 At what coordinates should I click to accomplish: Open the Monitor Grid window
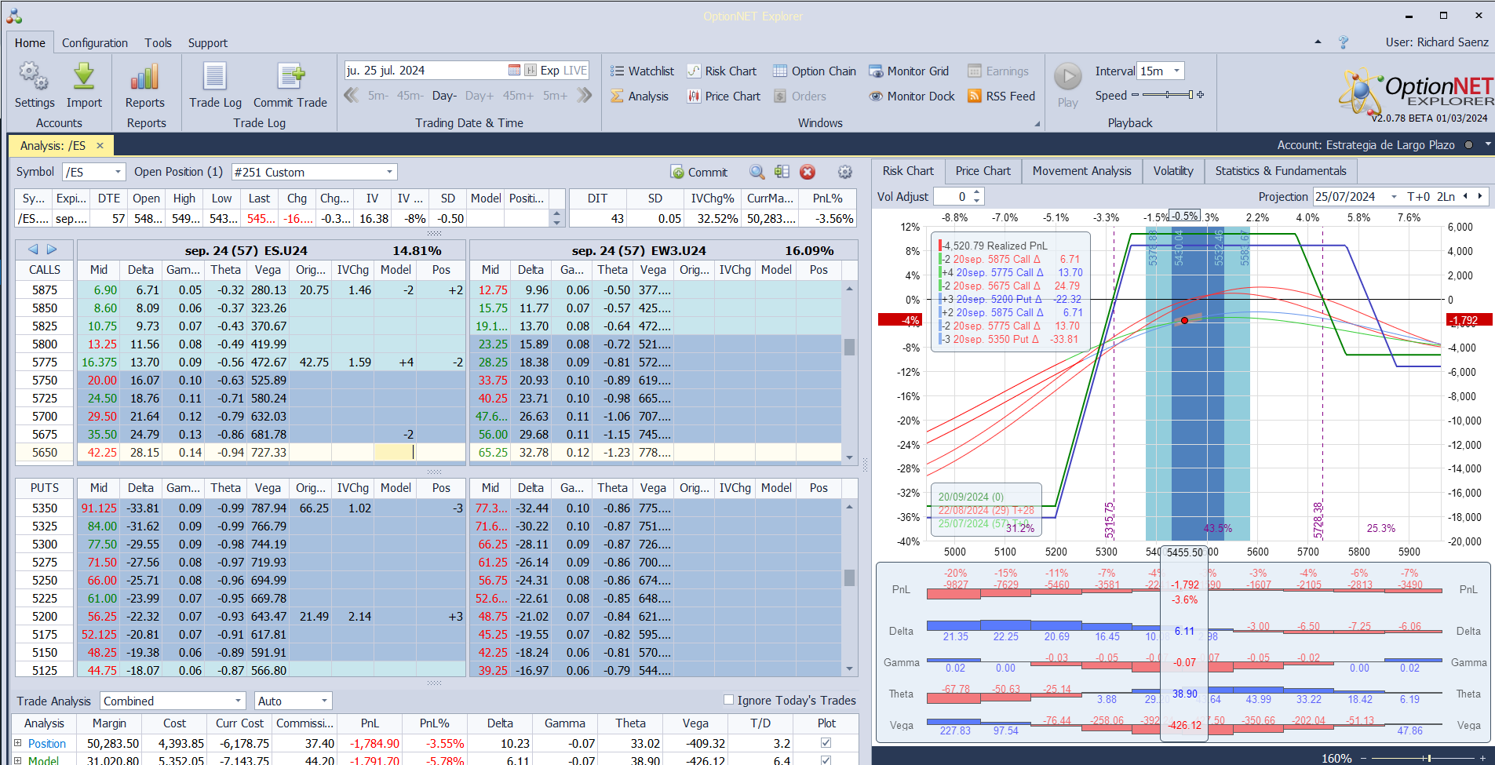[909, 71]
